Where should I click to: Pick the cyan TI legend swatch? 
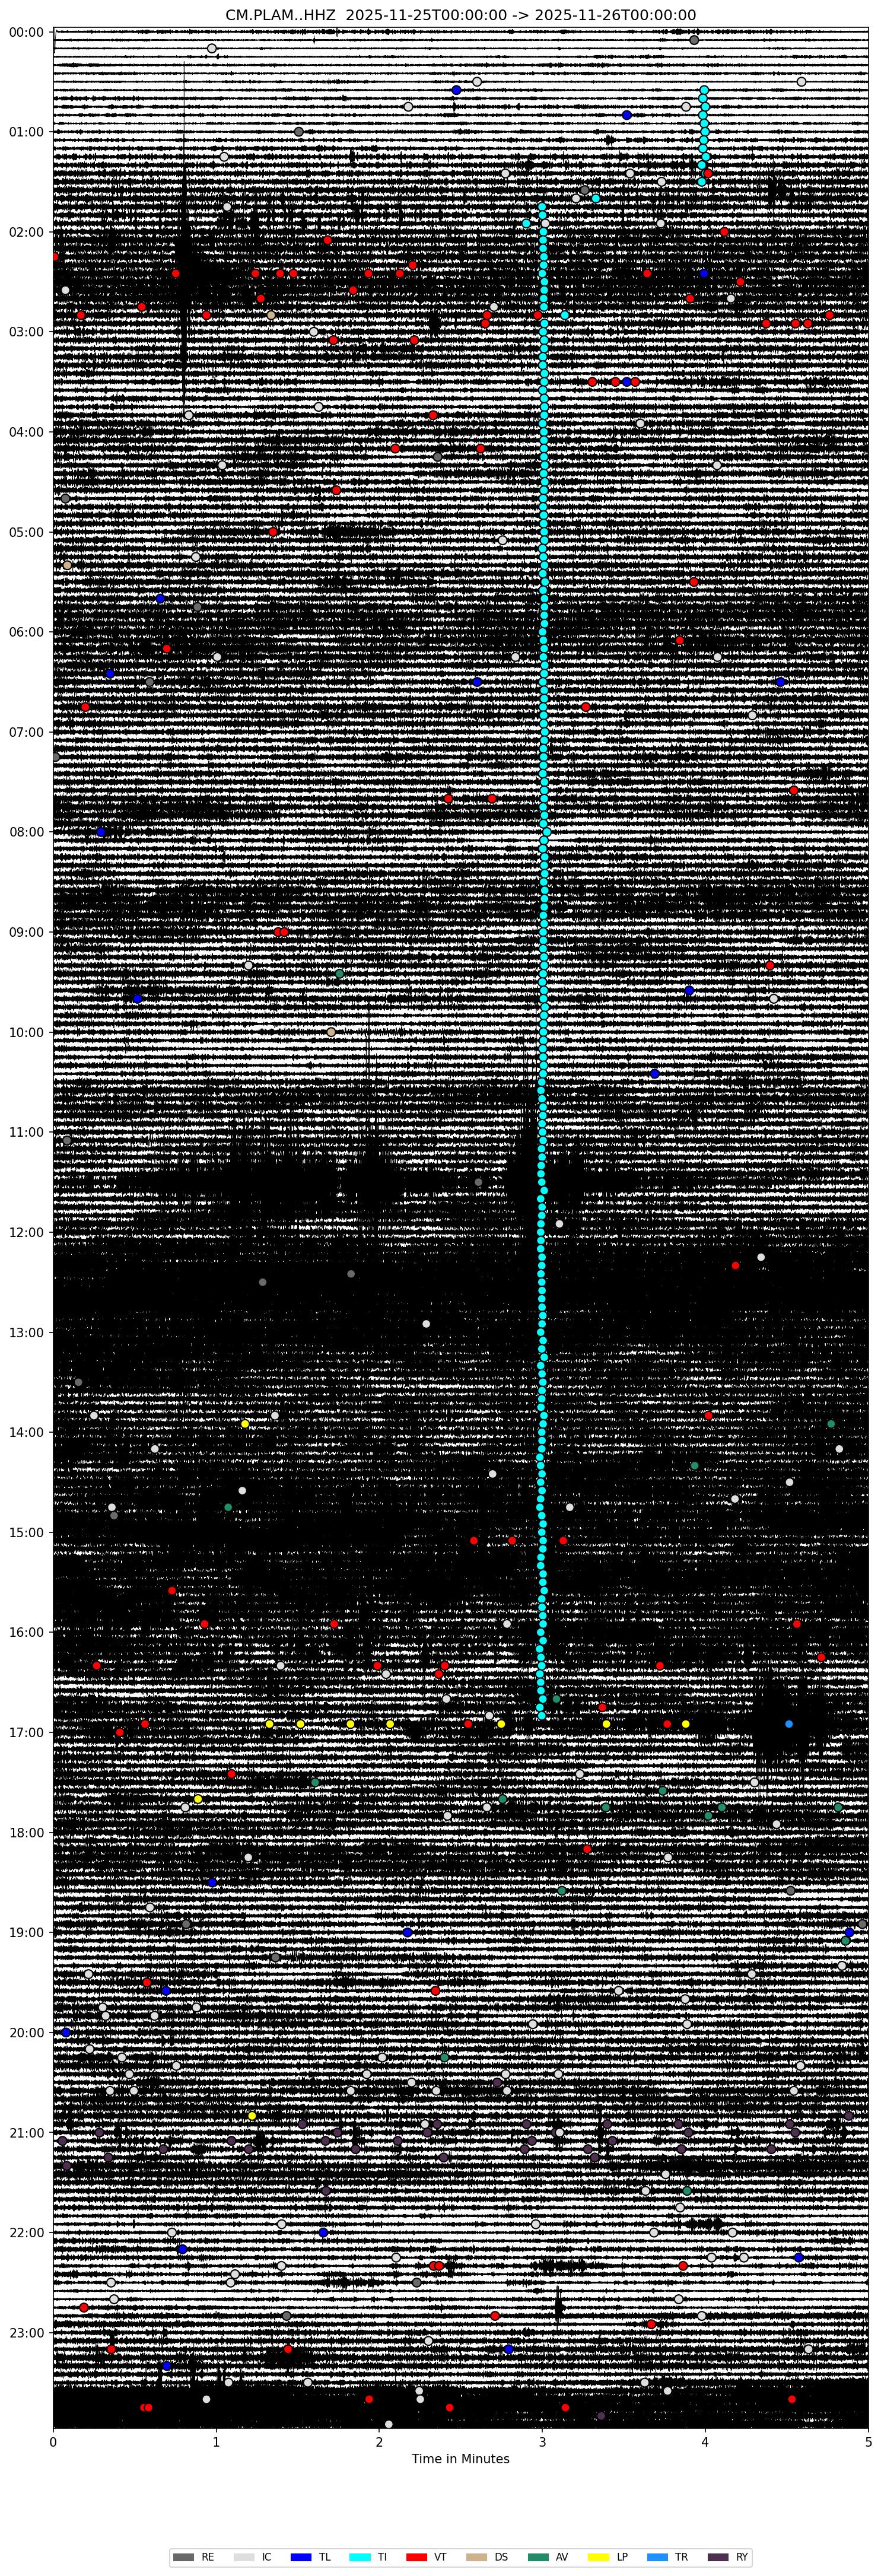click(x=360, y=2557)
